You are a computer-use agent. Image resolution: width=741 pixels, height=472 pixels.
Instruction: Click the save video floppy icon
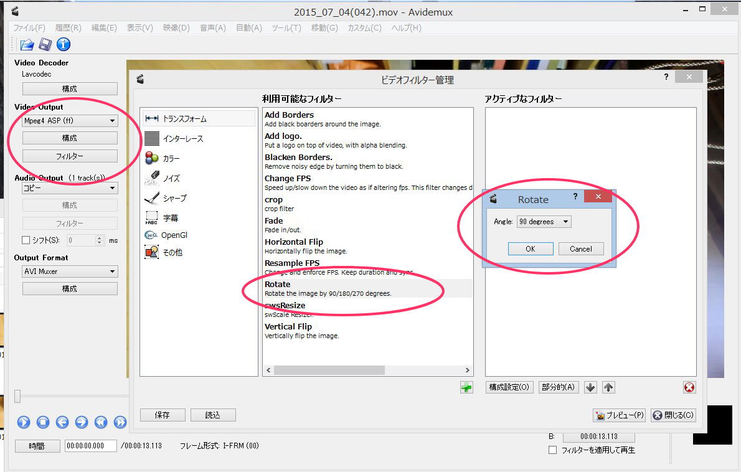(x=45, y=44)
